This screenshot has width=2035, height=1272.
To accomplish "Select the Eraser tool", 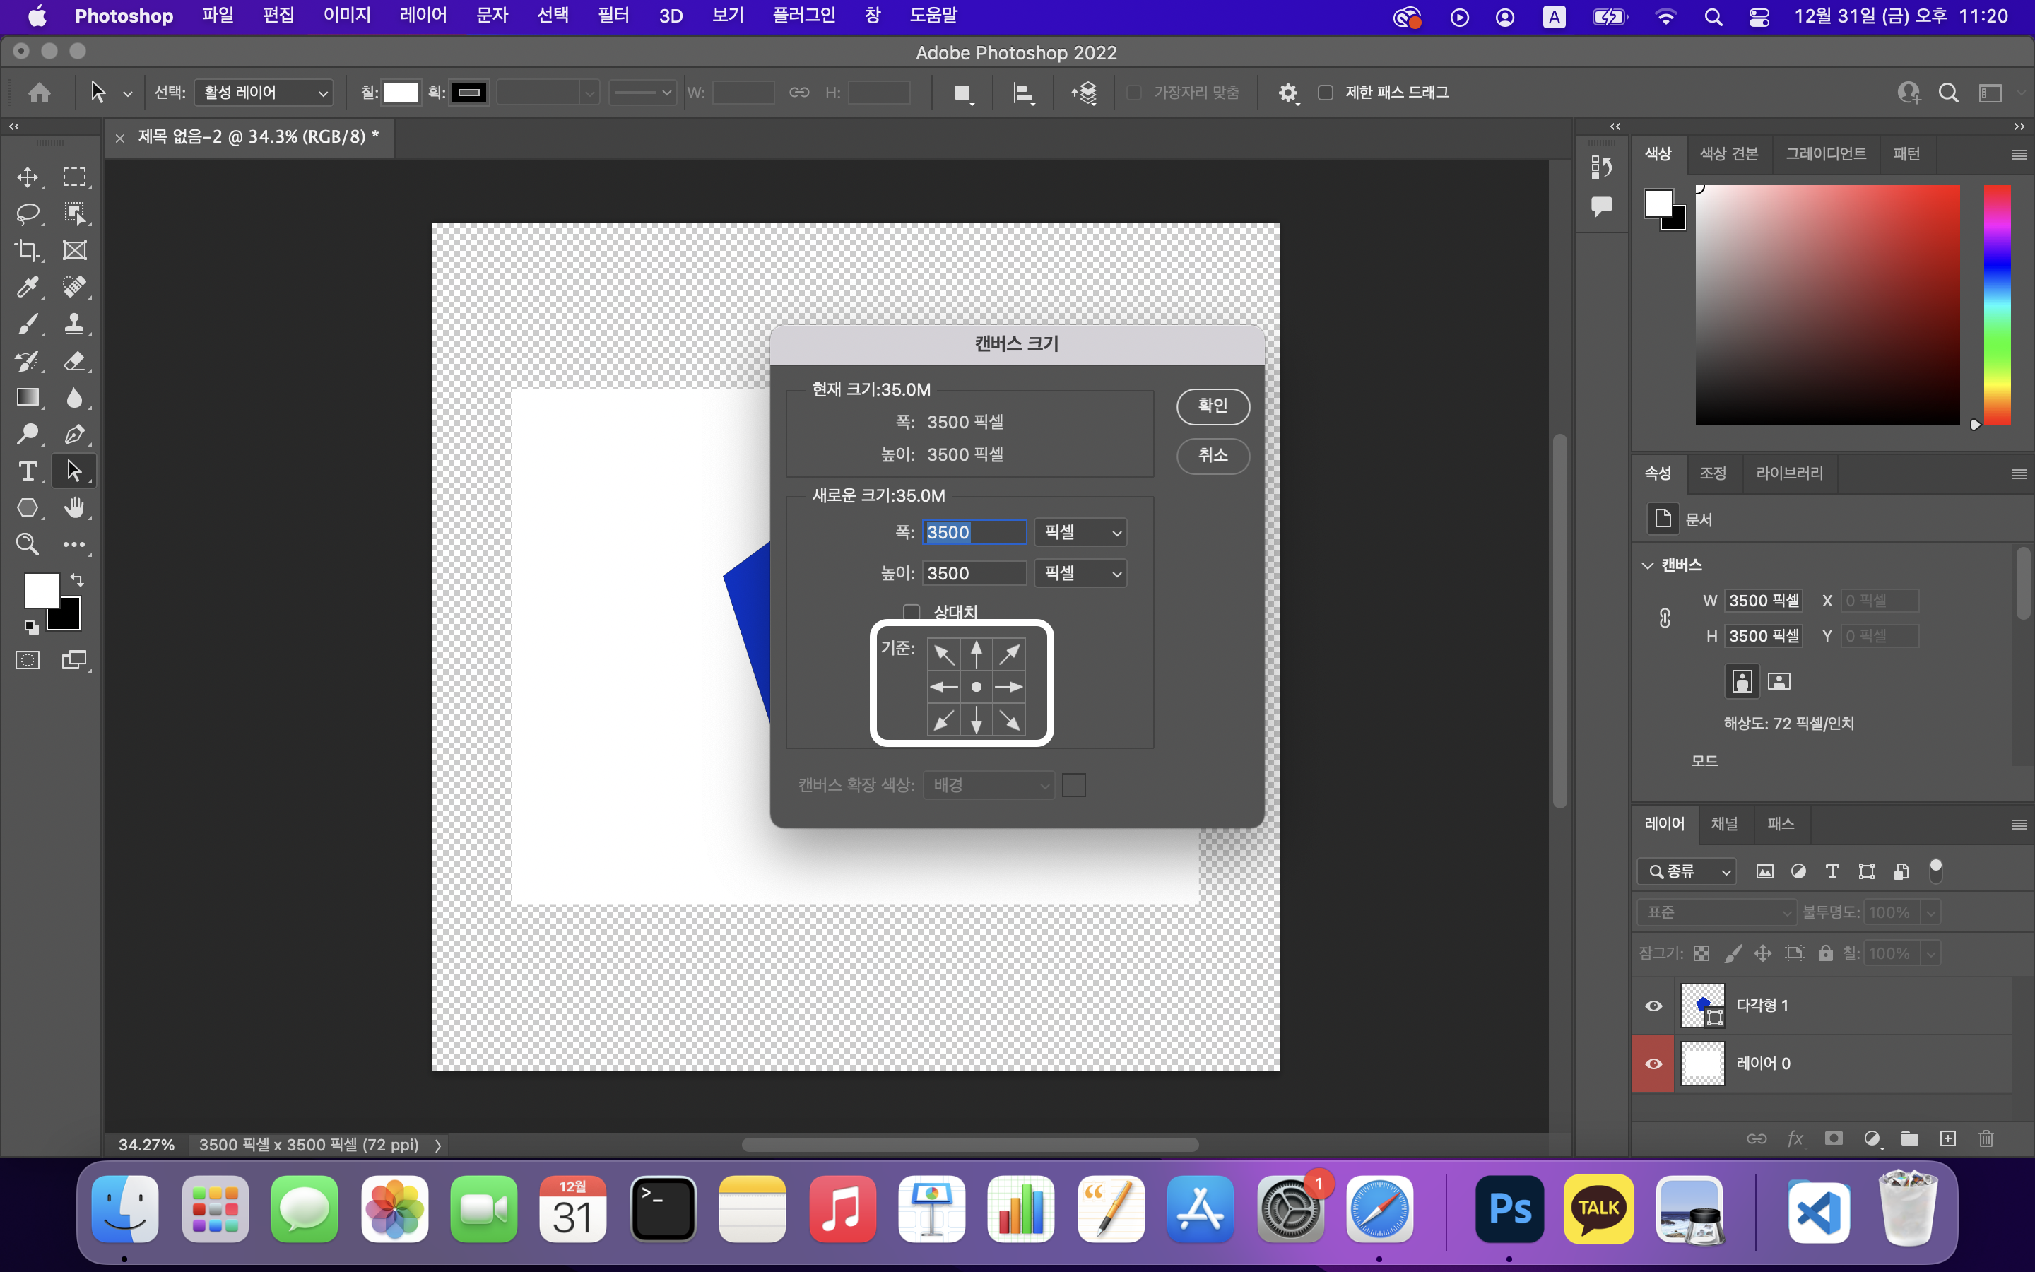I will (x=75, y=361).
